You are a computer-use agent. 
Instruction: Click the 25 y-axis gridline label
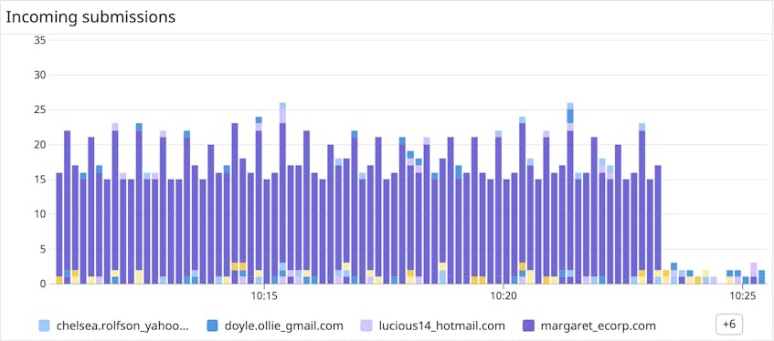point(40,110)
